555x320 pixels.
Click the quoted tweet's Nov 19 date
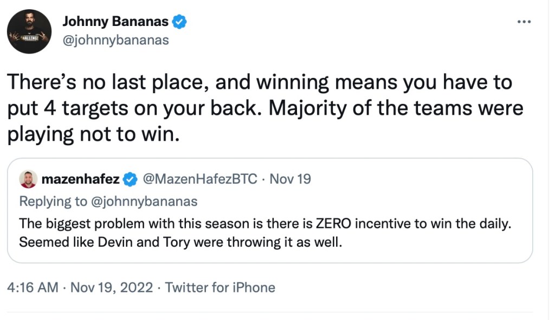click(x=290, y=179)
